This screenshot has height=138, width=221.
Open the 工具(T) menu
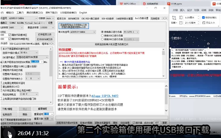click(x=20, y=13)
